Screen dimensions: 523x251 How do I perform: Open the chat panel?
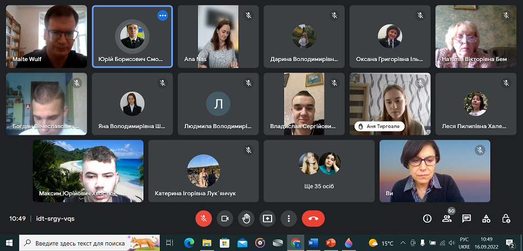pos(466,218)
